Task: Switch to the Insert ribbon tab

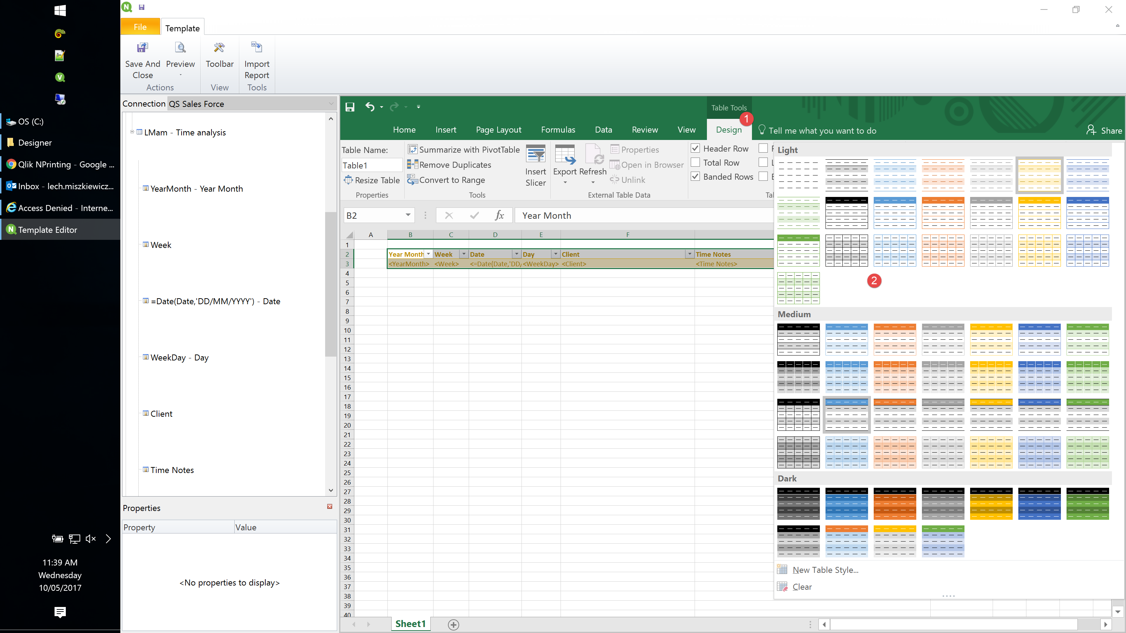Action: click(445, 130)
